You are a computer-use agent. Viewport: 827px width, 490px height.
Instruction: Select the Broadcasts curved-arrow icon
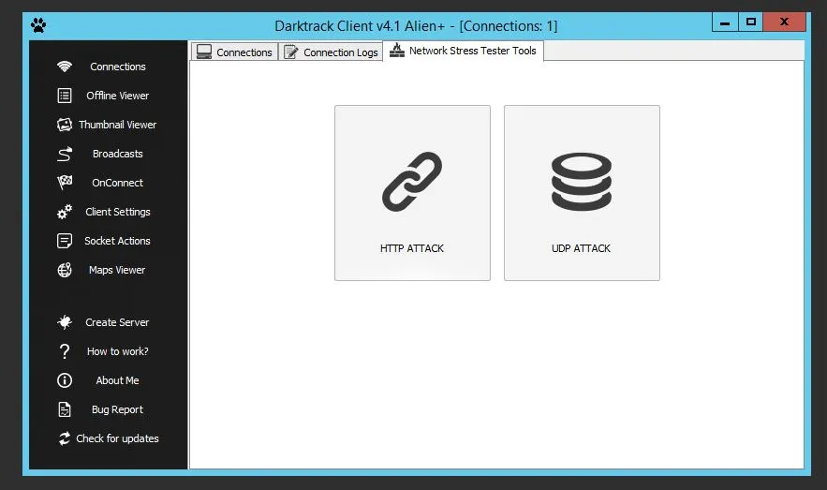(x=65, y=154)
